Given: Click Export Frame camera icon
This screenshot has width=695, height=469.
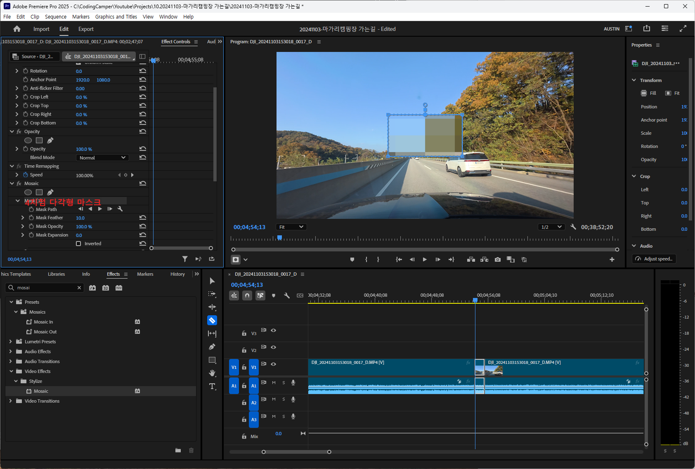Looking at the screenshot, I should (x=498, y=260).
